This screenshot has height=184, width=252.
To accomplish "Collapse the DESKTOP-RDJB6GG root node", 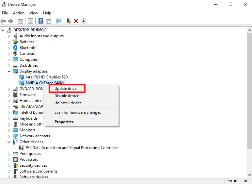I will pos(3,30).
